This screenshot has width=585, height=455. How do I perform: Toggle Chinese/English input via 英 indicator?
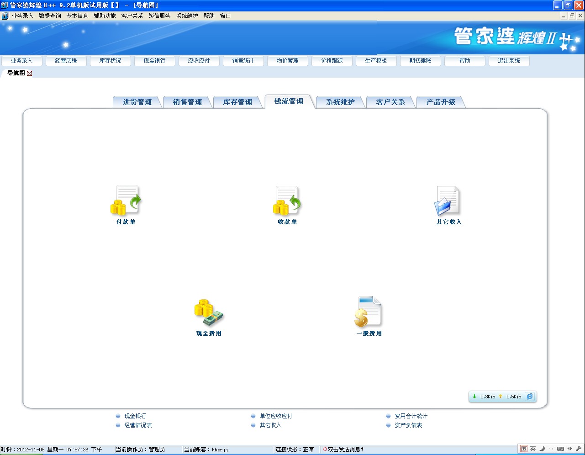pyautogui.click(x=533, y=449)
